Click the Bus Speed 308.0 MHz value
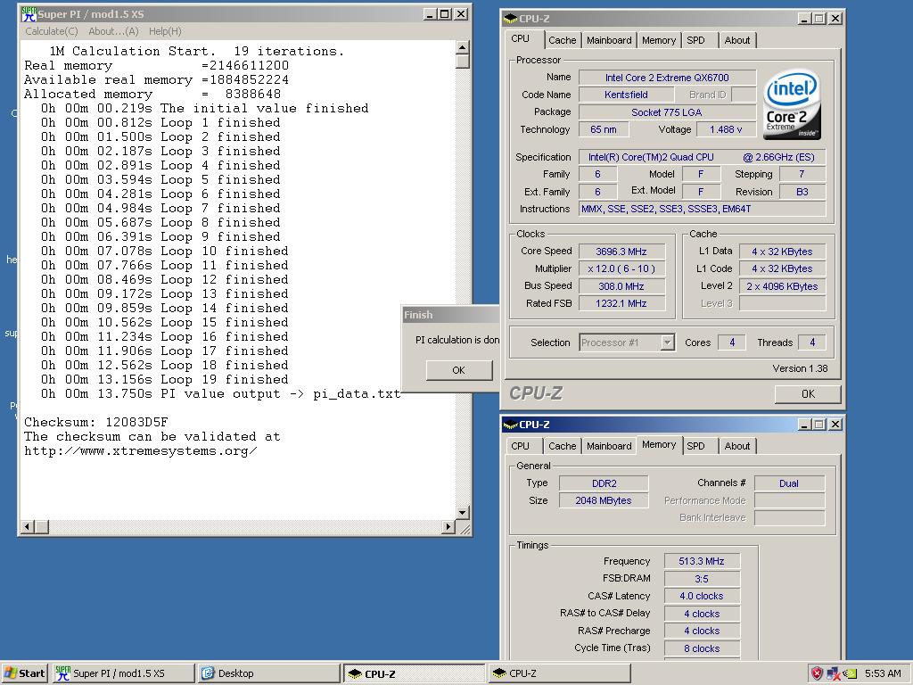This screenshot has height=685, width=913. tap(621, 286)
